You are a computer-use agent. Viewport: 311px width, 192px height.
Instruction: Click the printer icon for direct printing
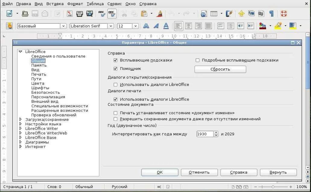[79, 14]
